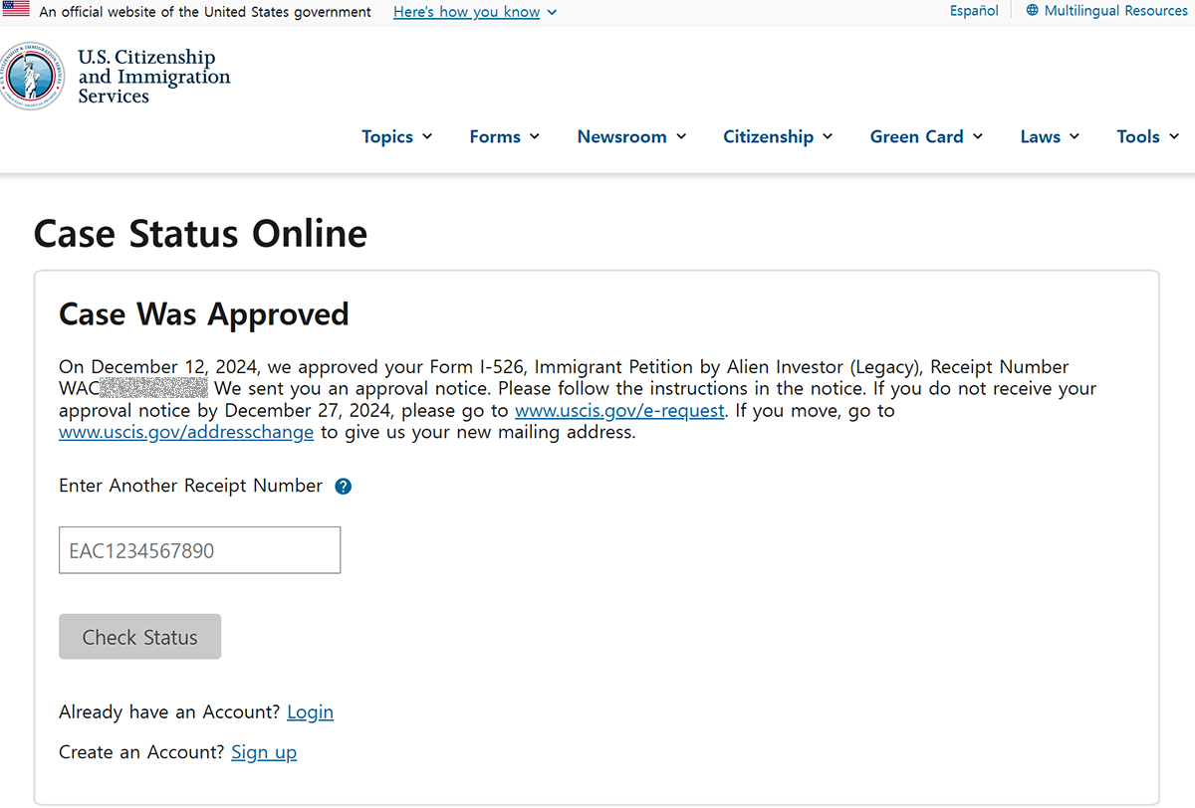
Task: Click the "Case Status Online" page title
Action: (x=200, y=234)
